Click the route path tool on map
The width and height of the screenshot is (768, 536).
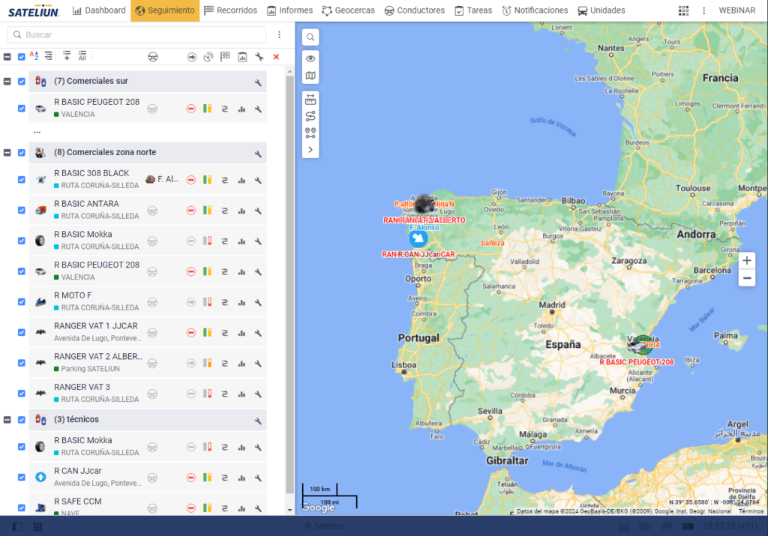310,116
